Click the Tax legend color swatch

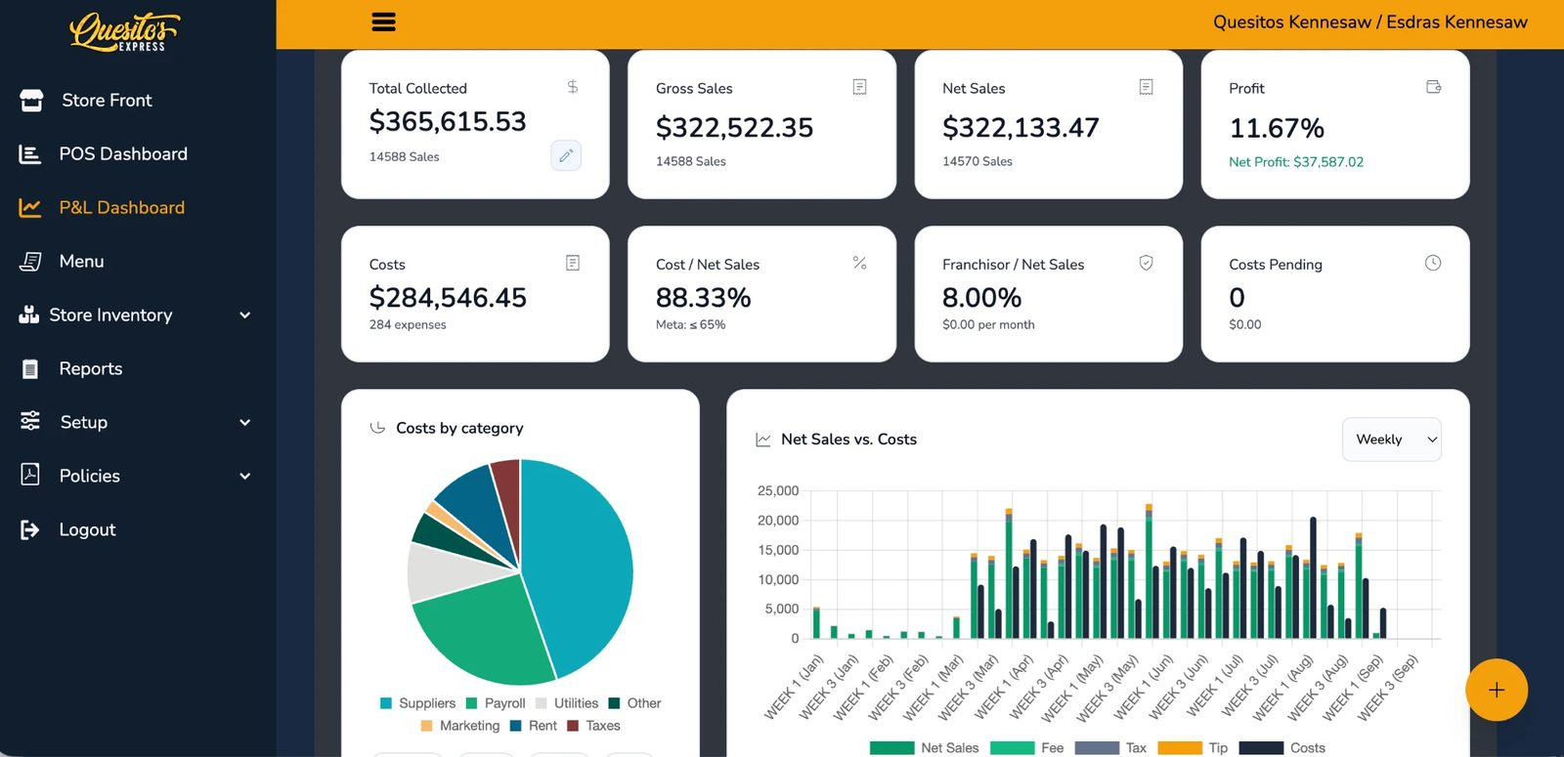pos(1097,747)
